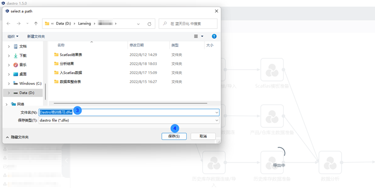Click the 历史库存数据连接/导入 node in dastro
Image resolution: width=375 pixels, height=188 pixels.
point(214,162)
